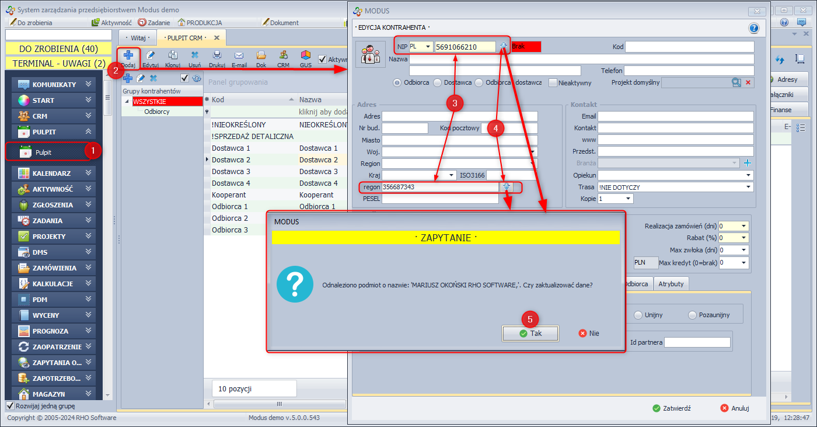Click the Tak button in the dialog
The height and width of the screenshot is (427, 817).
pyautogui.click(x=530, y=334)
